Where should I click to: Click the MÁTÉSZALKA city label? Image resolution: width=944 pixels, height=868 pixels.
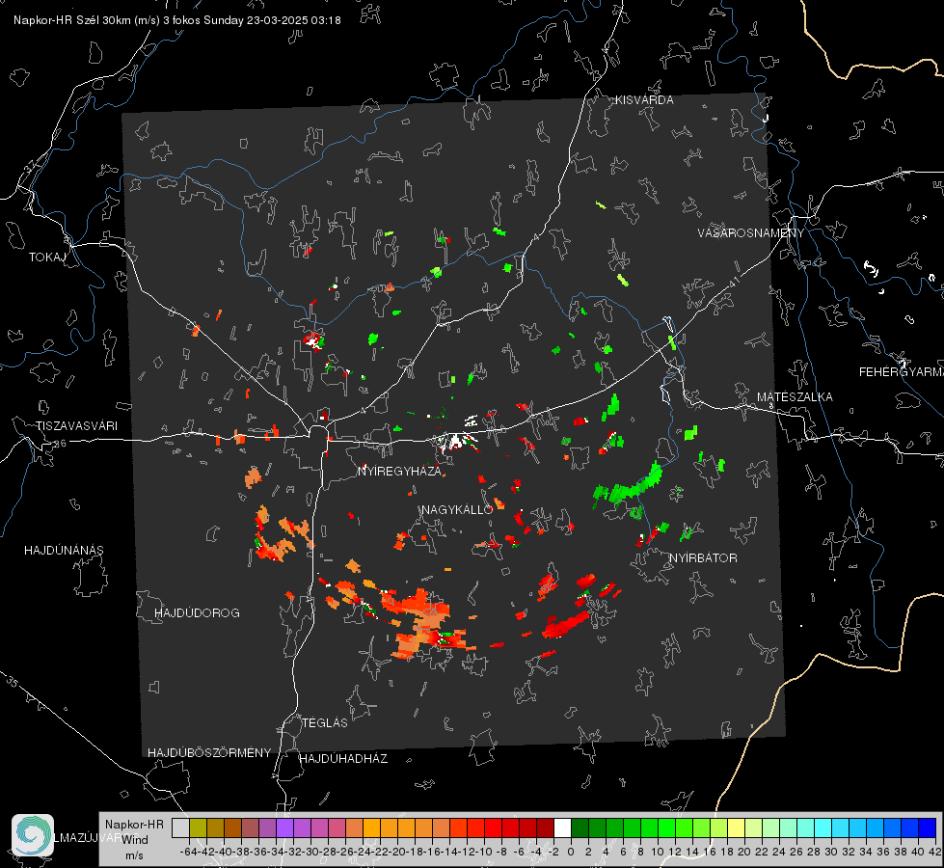(795, 397)
